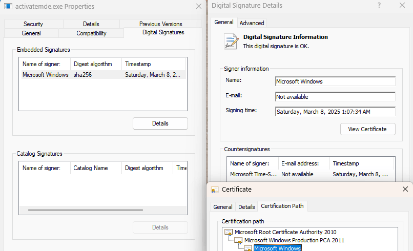Select the Microsoft Root Certificate Authority 2010 icon
The height and width of the screenshot is (251, 413).
(x=229, y=232)
